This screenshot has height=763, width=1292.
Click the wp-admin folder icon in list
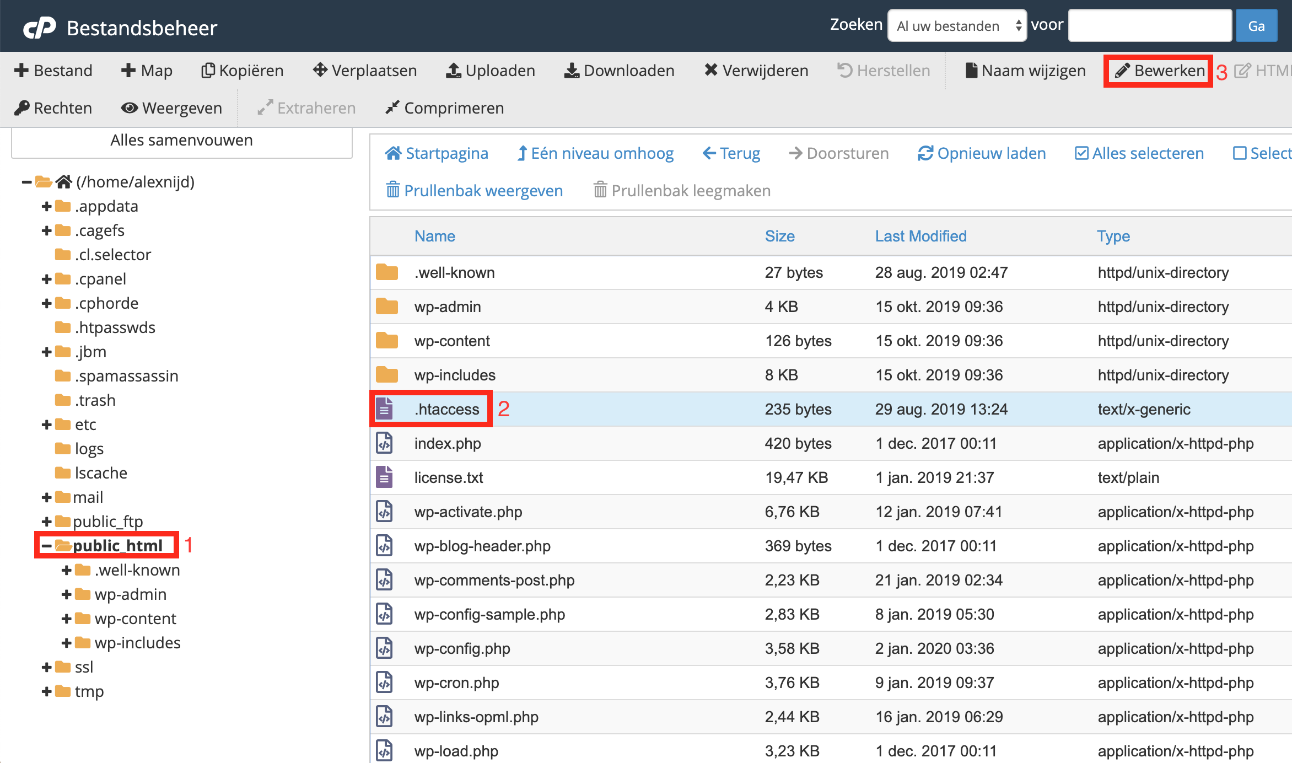(387, 307)
